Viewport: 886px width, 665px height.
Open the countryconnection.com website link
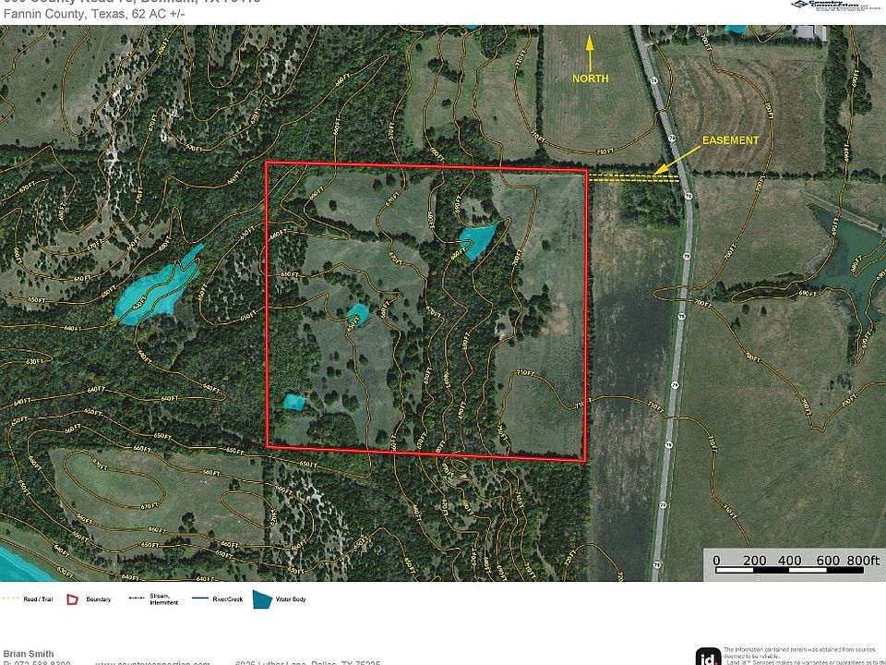tap(152, 663)
